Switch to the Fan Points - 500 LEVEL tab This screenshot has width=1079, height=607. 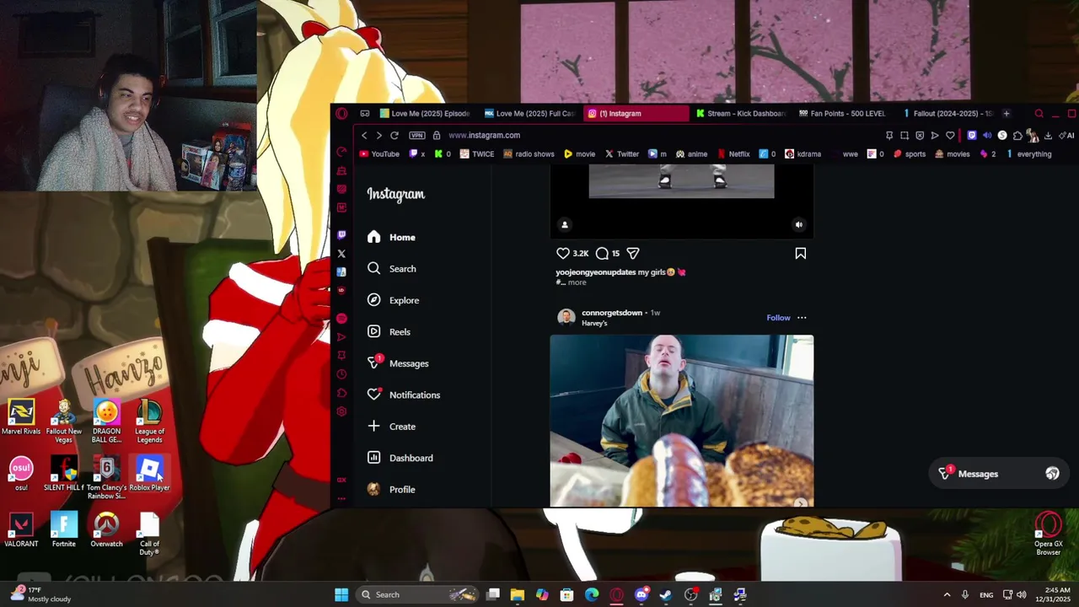pyautogui.click(x=843, y=114)
